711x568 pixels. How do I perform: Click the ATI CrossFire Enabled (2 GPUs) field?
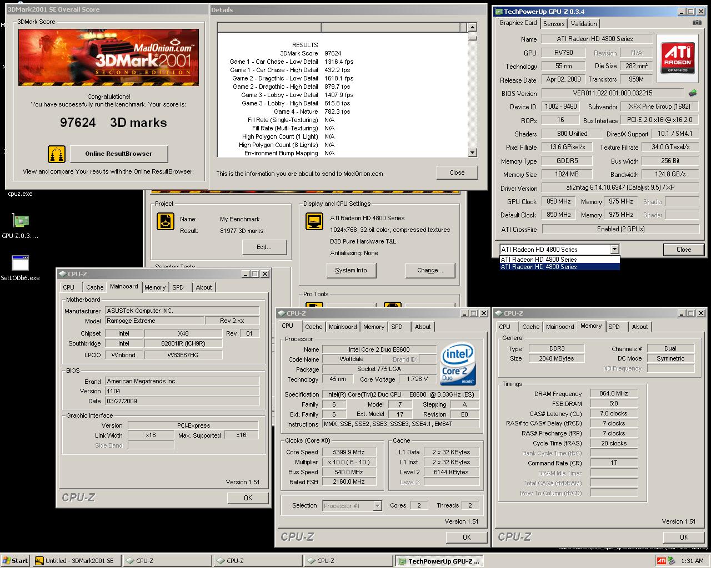click(620, 229)
